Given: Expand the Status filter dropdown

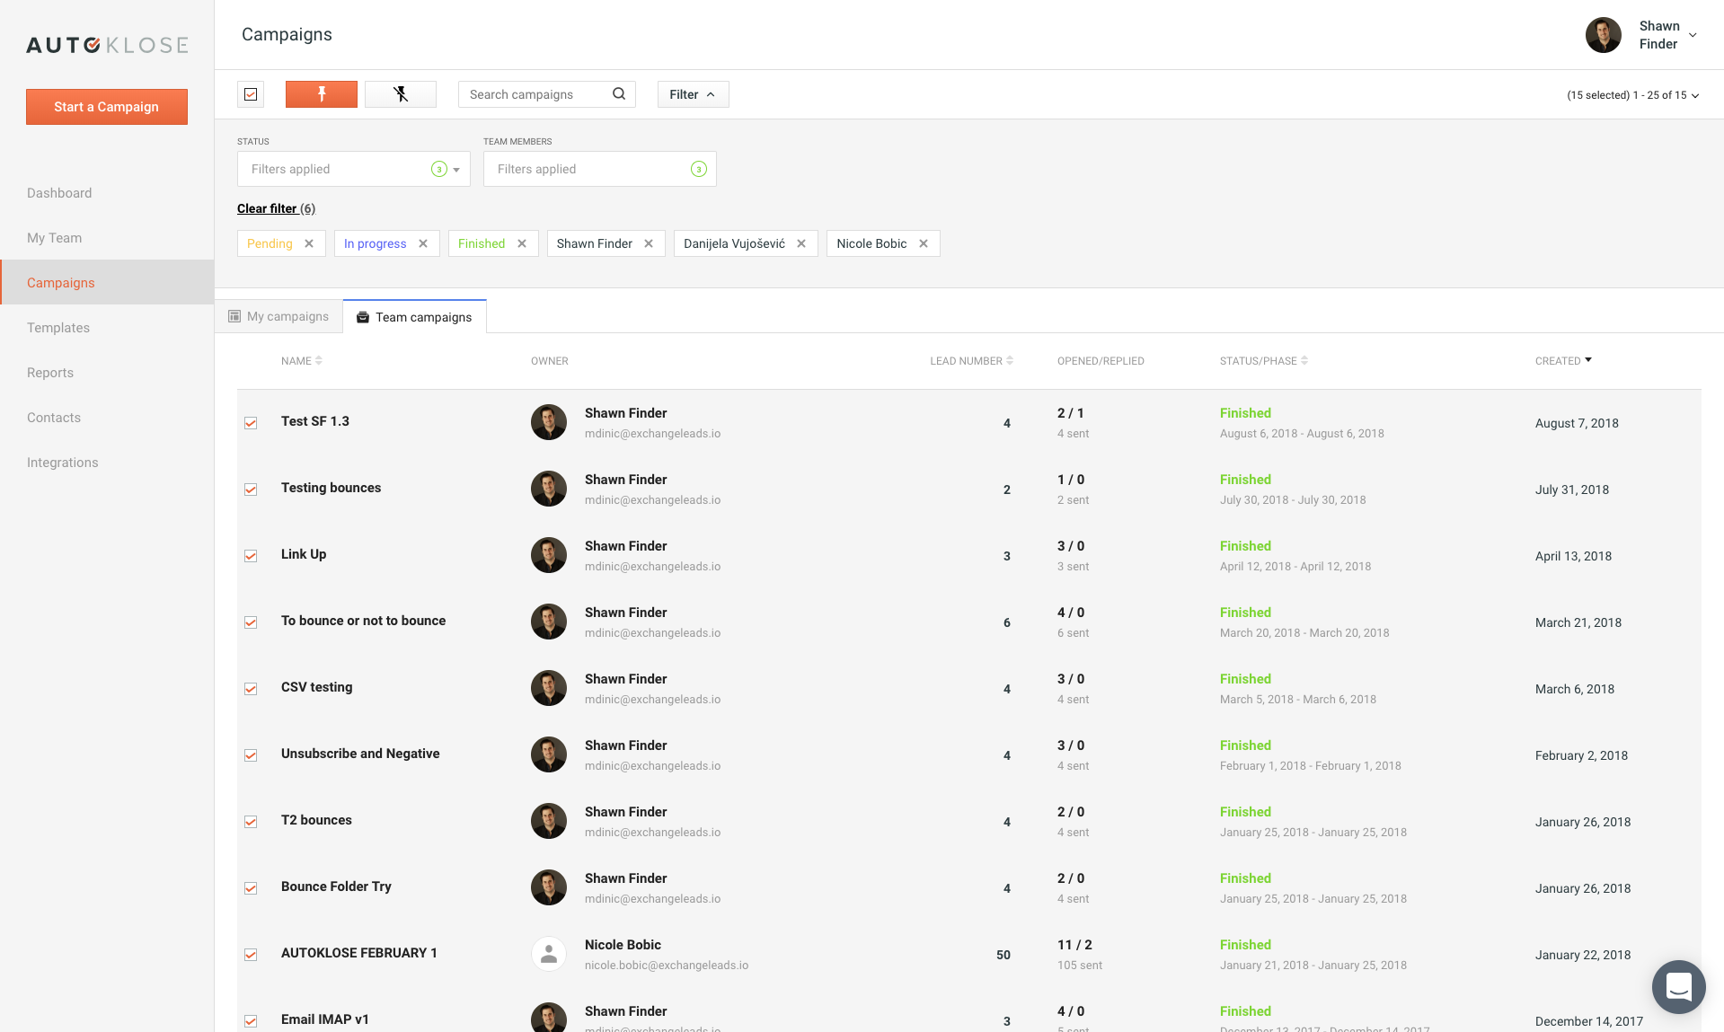Looking at the screenshot, I should [x=456, y=170].
